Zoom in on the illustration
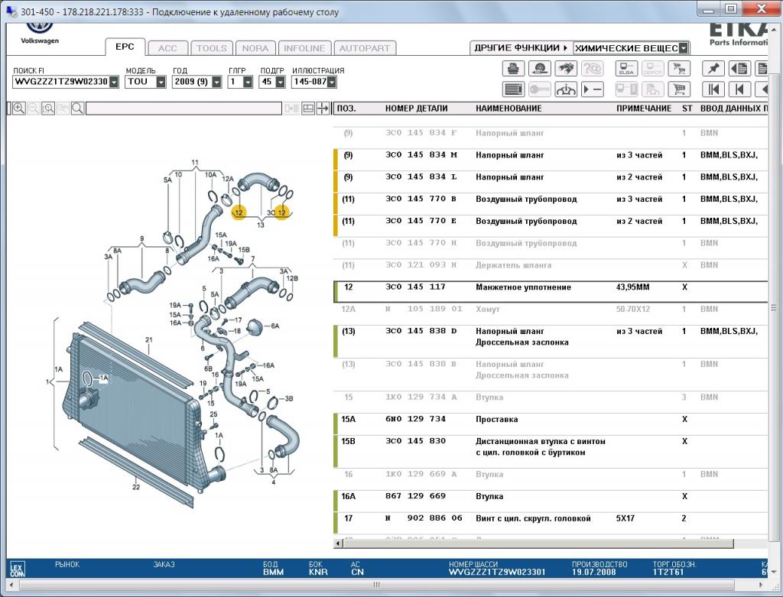 19,109
